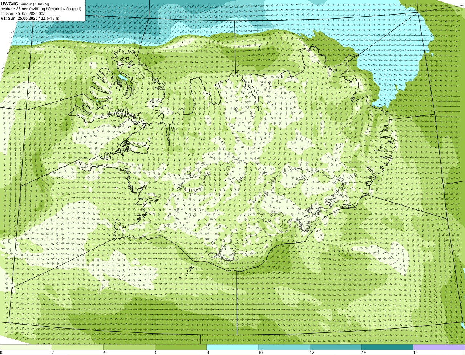Image resolution: width=465 pixels, height=355 pixels.
Task: Click the "4" label on the wind scale
Action: (x=104, y=352)
